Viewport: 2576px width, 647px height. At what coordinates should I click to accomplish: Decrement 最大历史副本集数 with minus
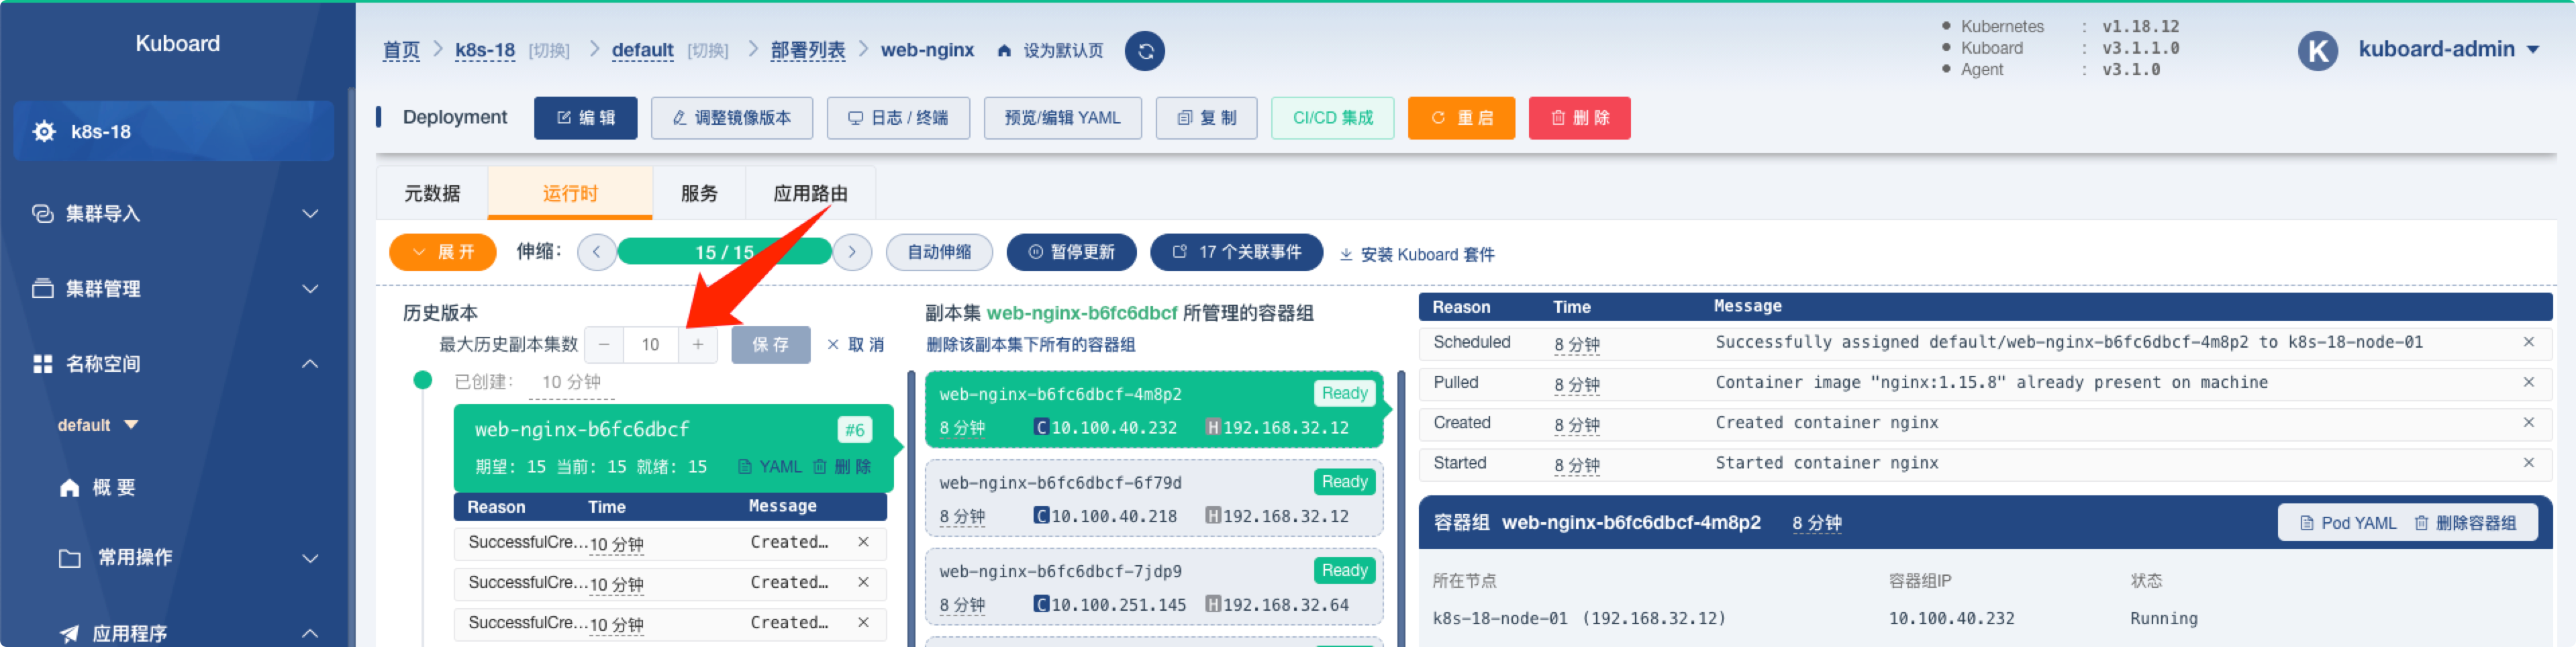pos(604,345)
